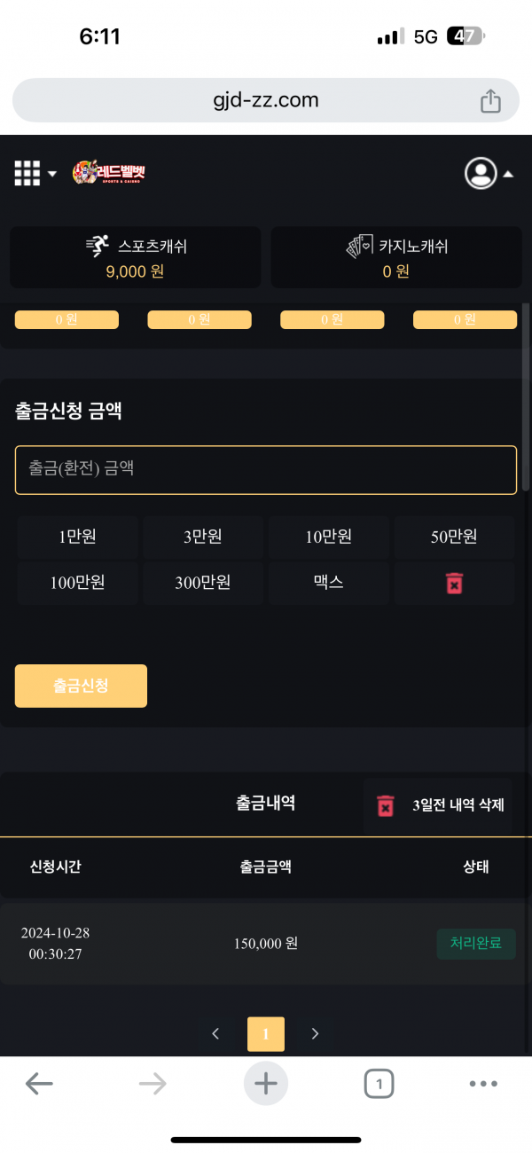Open the grid menu icon
This screenshot has height=1153, width=532.
coord(27,173)
